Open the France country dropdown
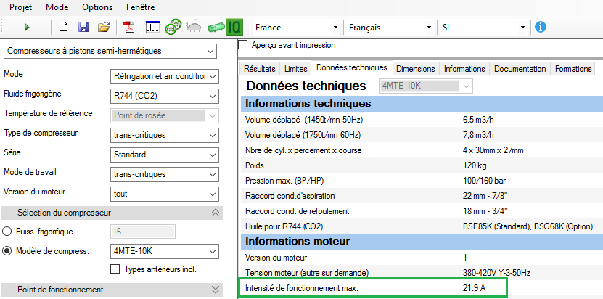 (296, 28)
